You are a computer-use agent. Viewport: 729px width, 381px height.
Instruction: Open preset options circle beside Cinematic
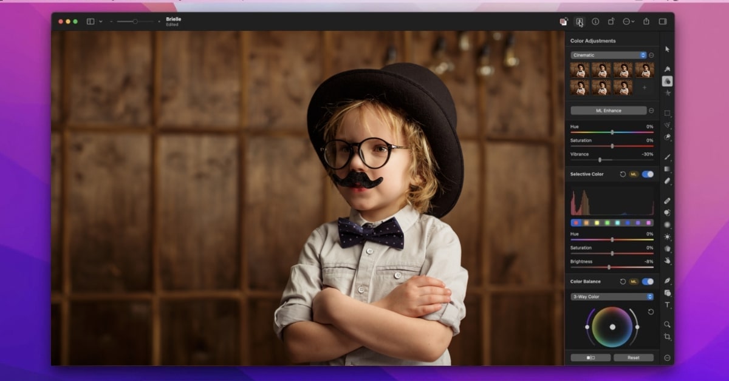651,55
